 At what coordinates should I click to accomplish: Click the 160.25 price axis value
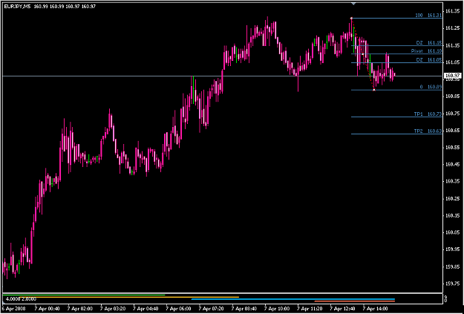(x=451, y=199)
